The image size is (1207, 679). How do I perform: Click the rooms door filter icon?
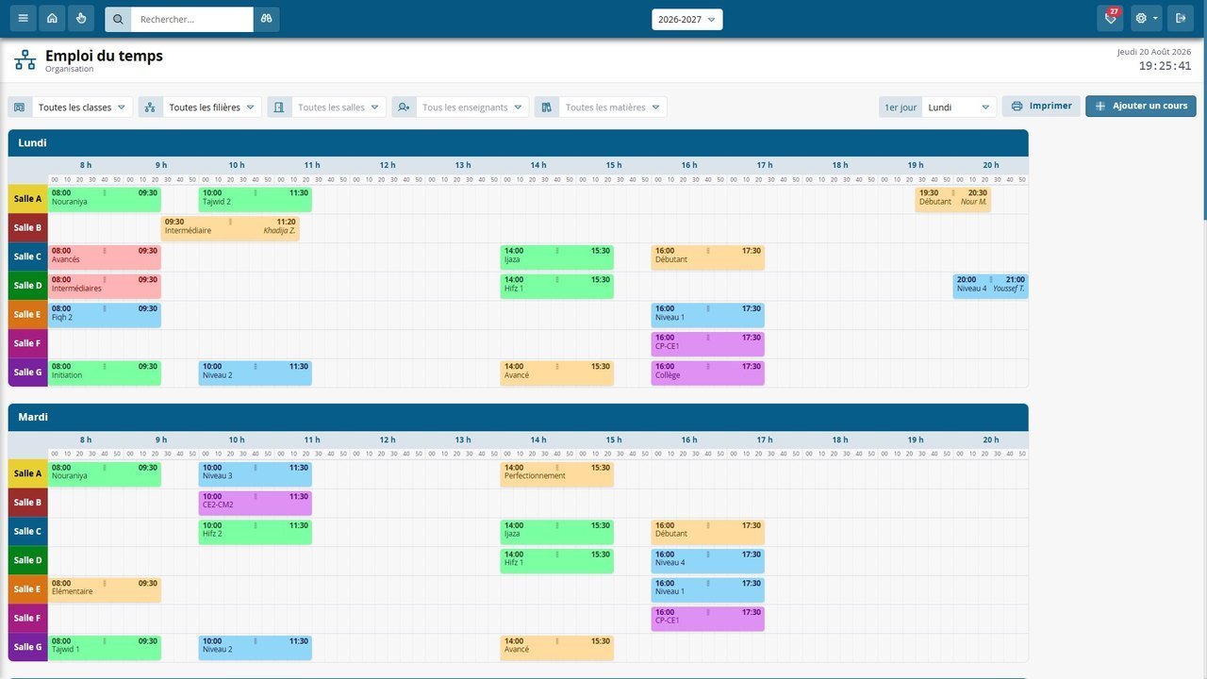tap(279, 108)
